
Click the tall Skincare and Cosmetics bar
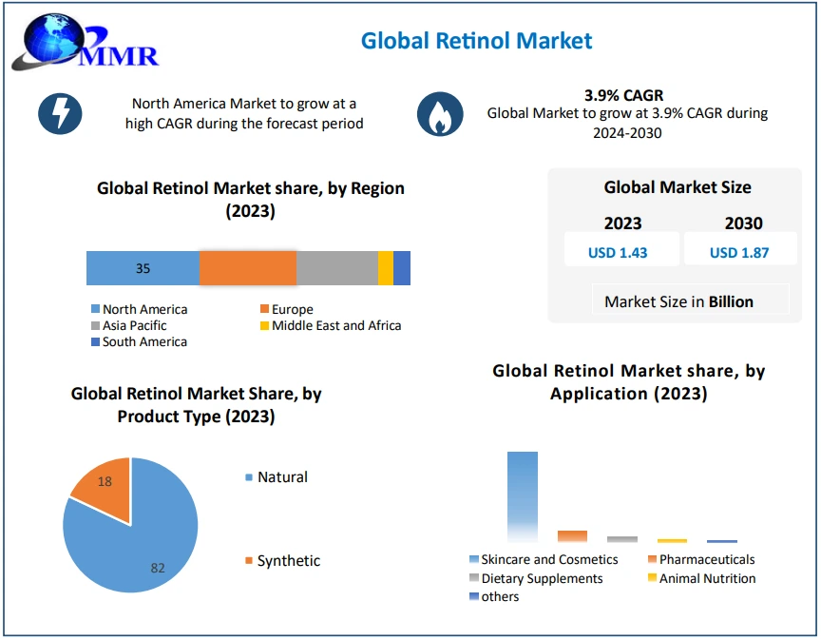522,495
